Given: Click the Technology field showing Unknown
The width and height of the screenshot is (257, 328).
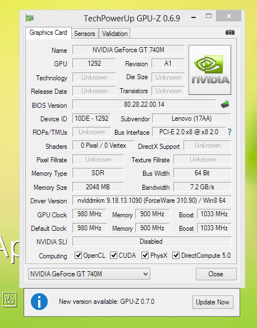Looking at the screenshot, I should coord(94,78).
